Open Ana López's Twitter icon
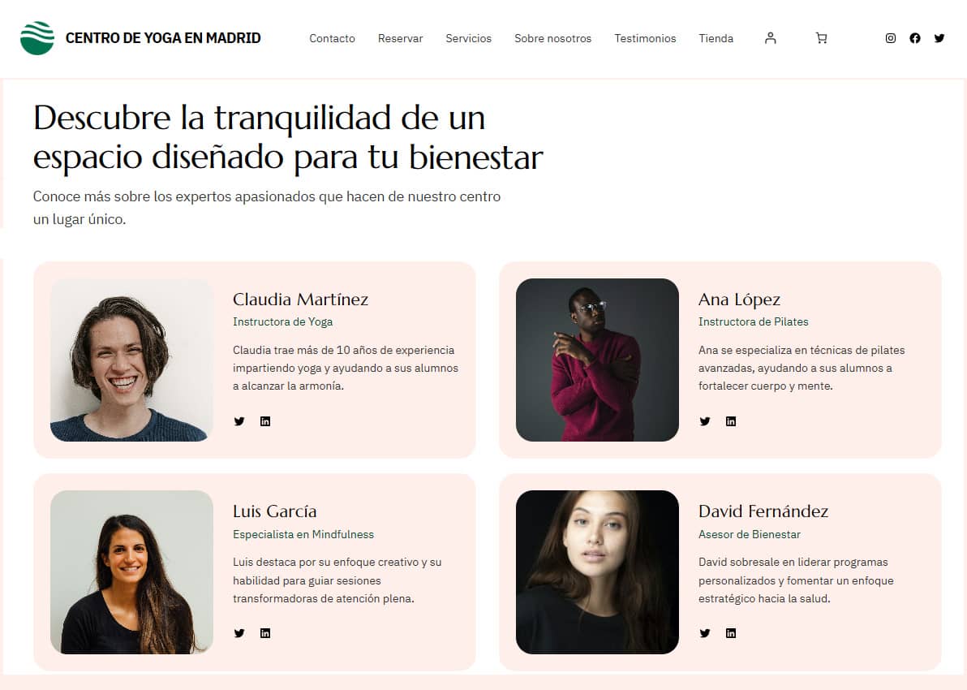Screen dimensions: 967x690 (x=705, y=421)
